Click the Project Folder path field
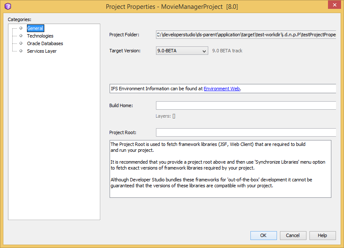This screenshot has height=248, width=344. coord(245,35)
